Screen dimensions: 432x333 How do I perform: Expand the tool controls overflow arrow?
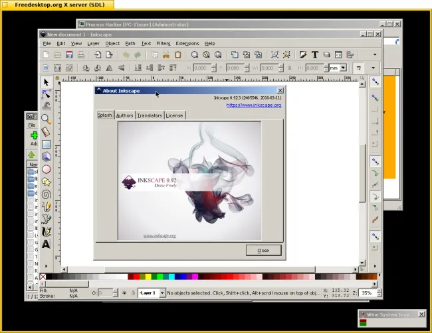(x=373, y=68)
